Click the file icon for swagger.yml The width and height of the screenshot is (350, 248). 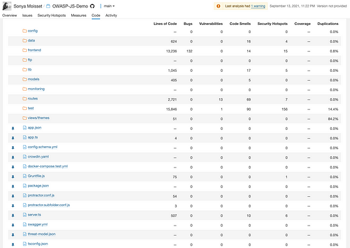tap(25, 224)
